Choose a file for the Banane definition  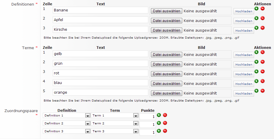click(x=166, y=11)
